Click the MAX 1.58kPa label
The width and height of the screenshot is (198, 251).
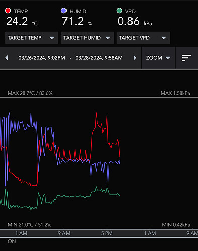pos(175,93)
